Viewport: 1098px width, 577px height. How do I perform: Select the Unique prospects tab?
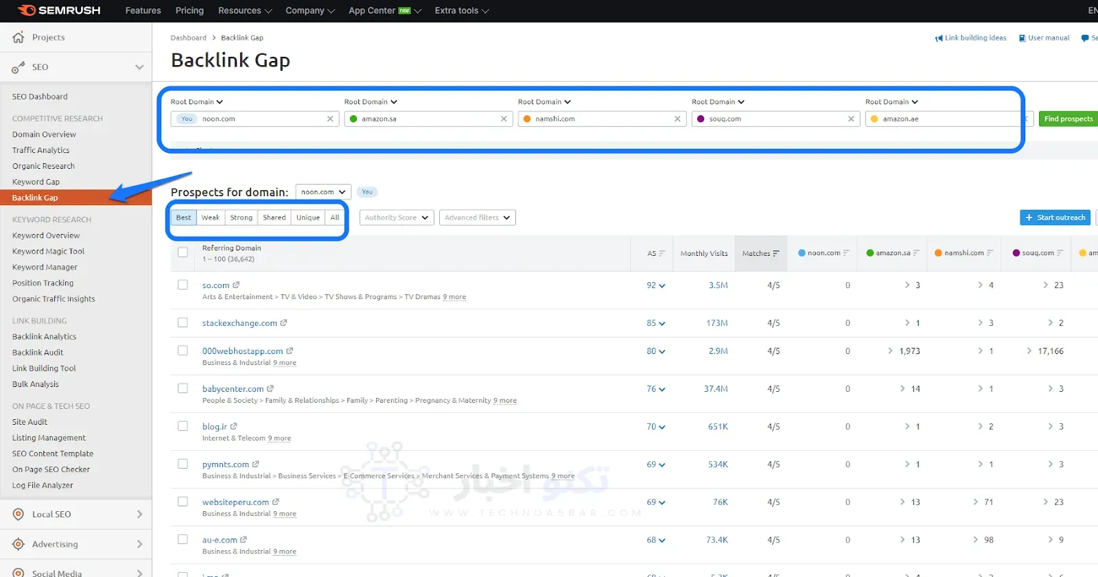308,217
